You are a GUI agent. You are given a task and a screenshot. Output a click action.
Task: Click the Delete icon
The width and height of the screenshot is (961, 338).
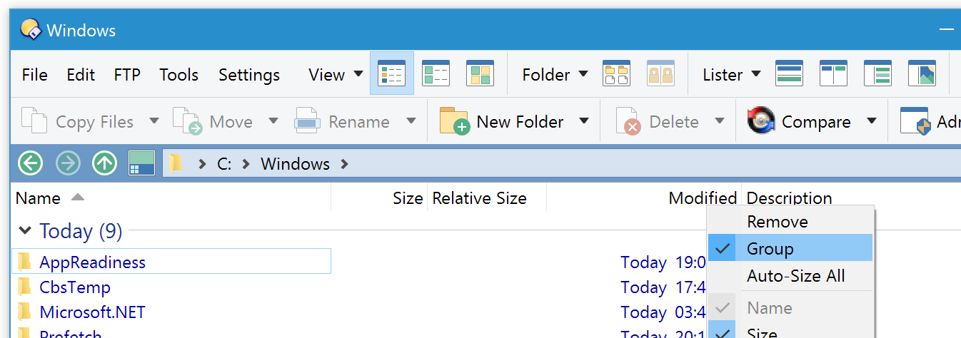628,121
